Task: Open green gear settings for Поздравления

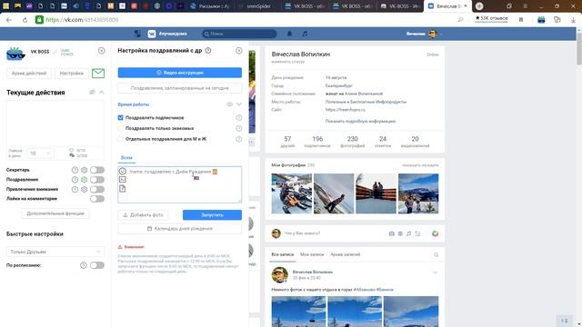Action: tap(85, 180)
